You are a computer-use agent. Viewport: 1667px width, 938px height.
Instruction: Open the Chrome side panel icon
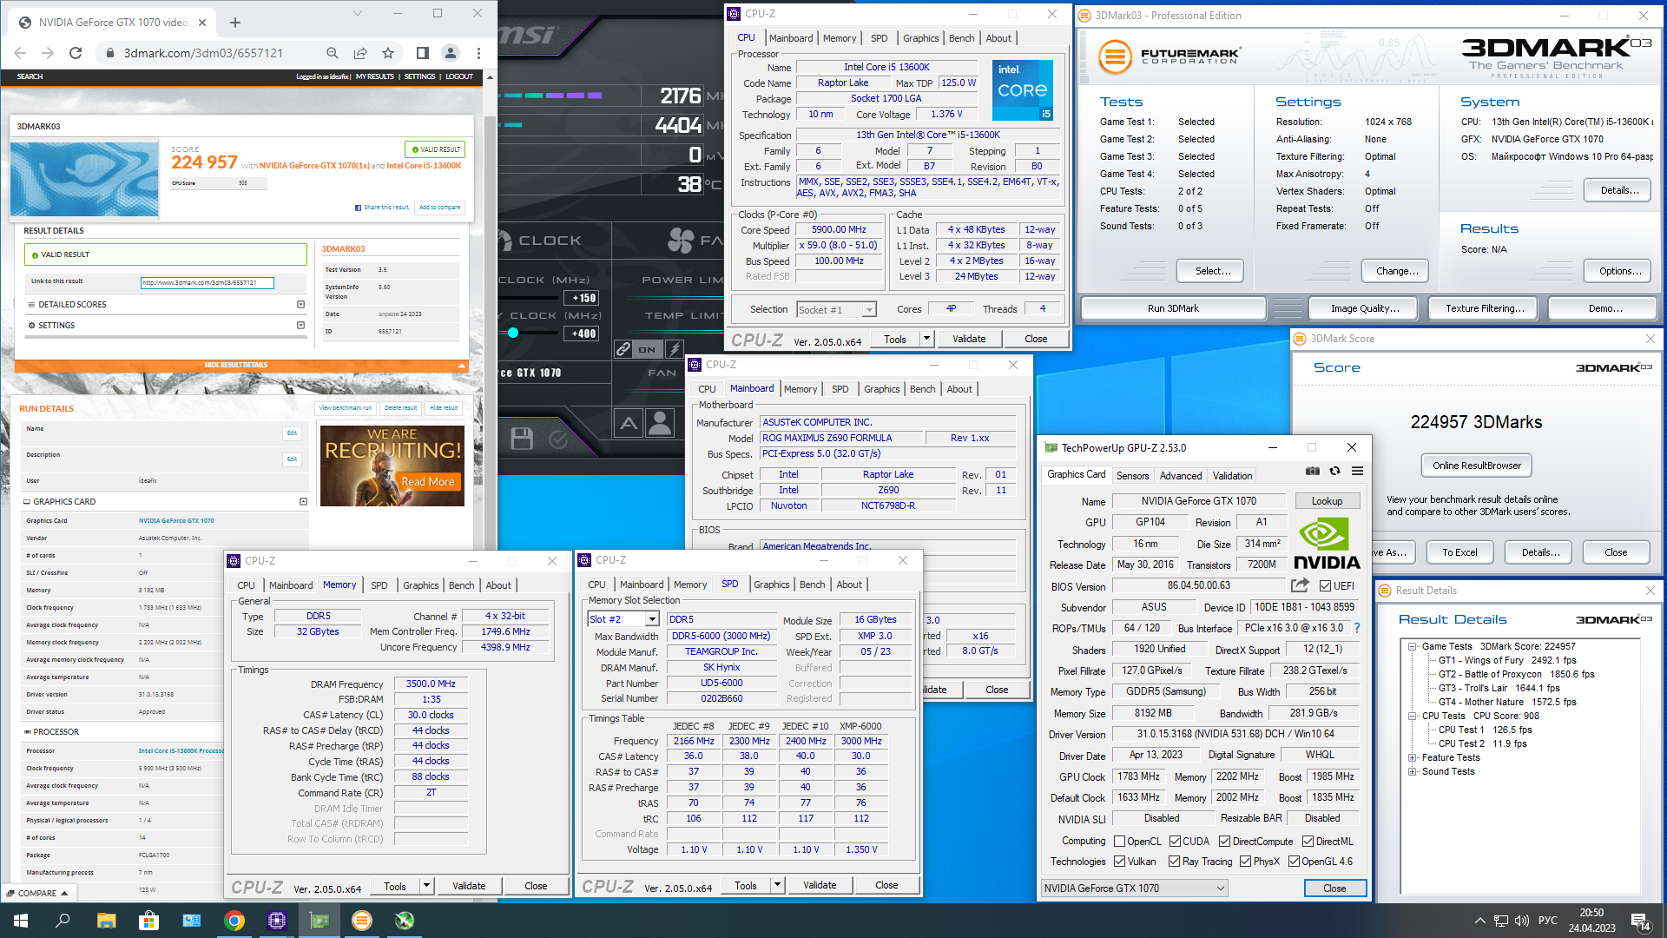[x=423, y=53]
